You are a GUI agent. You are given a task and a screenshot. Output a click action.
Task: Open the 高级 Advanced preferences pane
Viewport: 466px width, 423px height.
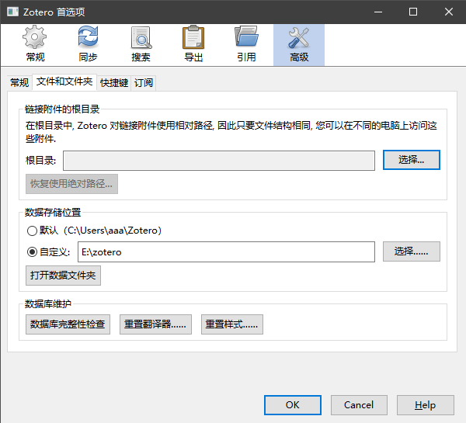tap(299, 44)
